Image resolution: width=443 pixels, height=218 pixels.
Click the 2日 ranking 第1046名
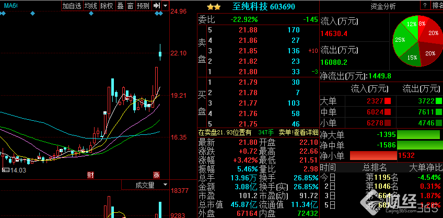tap(382, 186)
